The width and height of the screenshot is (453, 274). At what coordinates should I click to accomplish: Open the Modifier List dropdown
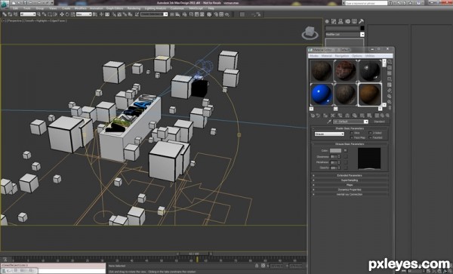345,35
